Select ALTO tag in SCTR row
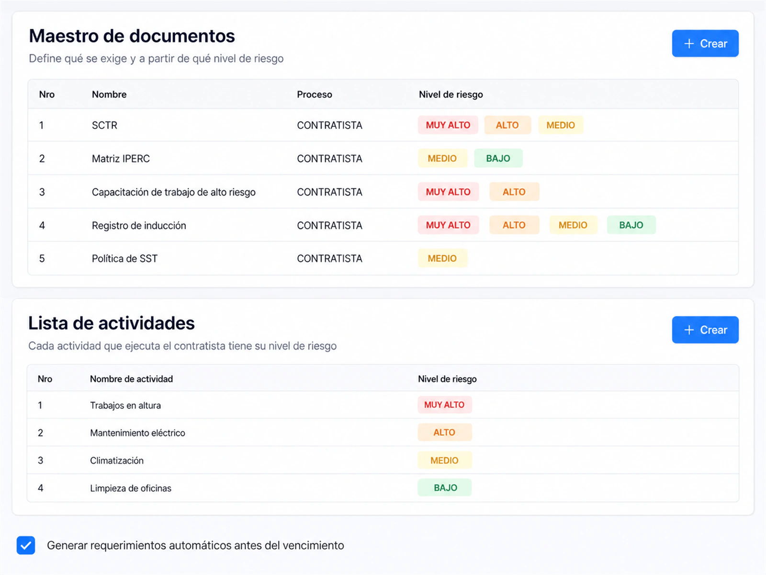Viewport: 766px width, 575px height. (507, 125)
